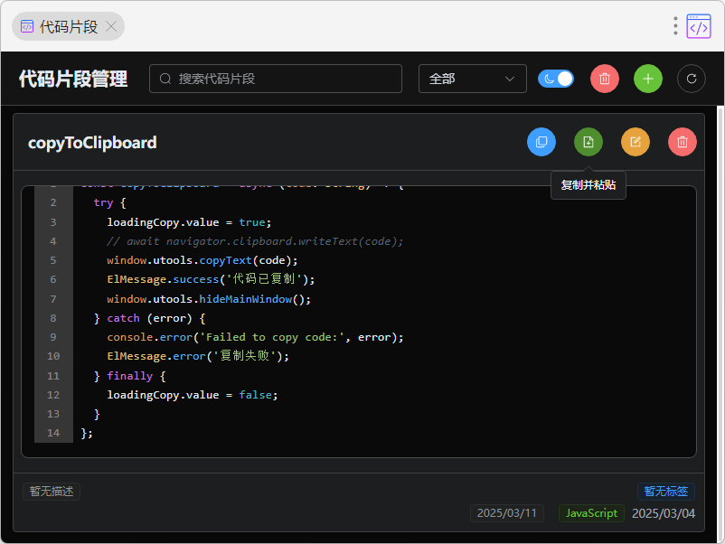Copy the copyToClipboard snippet with blue button

click(541, 142)
